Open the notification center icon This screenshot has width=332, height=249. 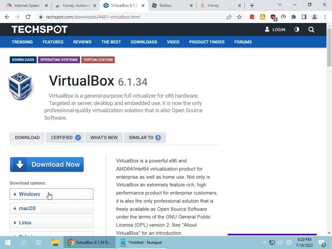point(322,243)
